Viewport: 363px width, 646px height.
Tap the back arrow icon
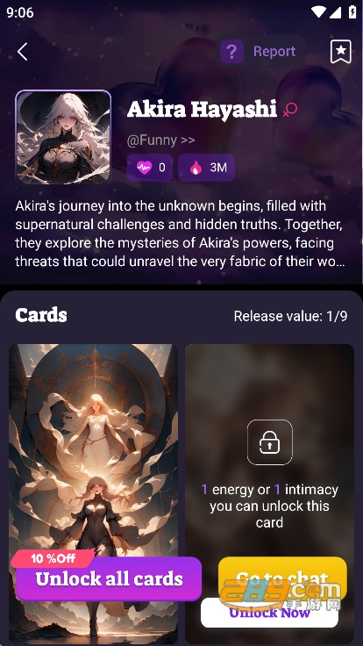[23, 52]
